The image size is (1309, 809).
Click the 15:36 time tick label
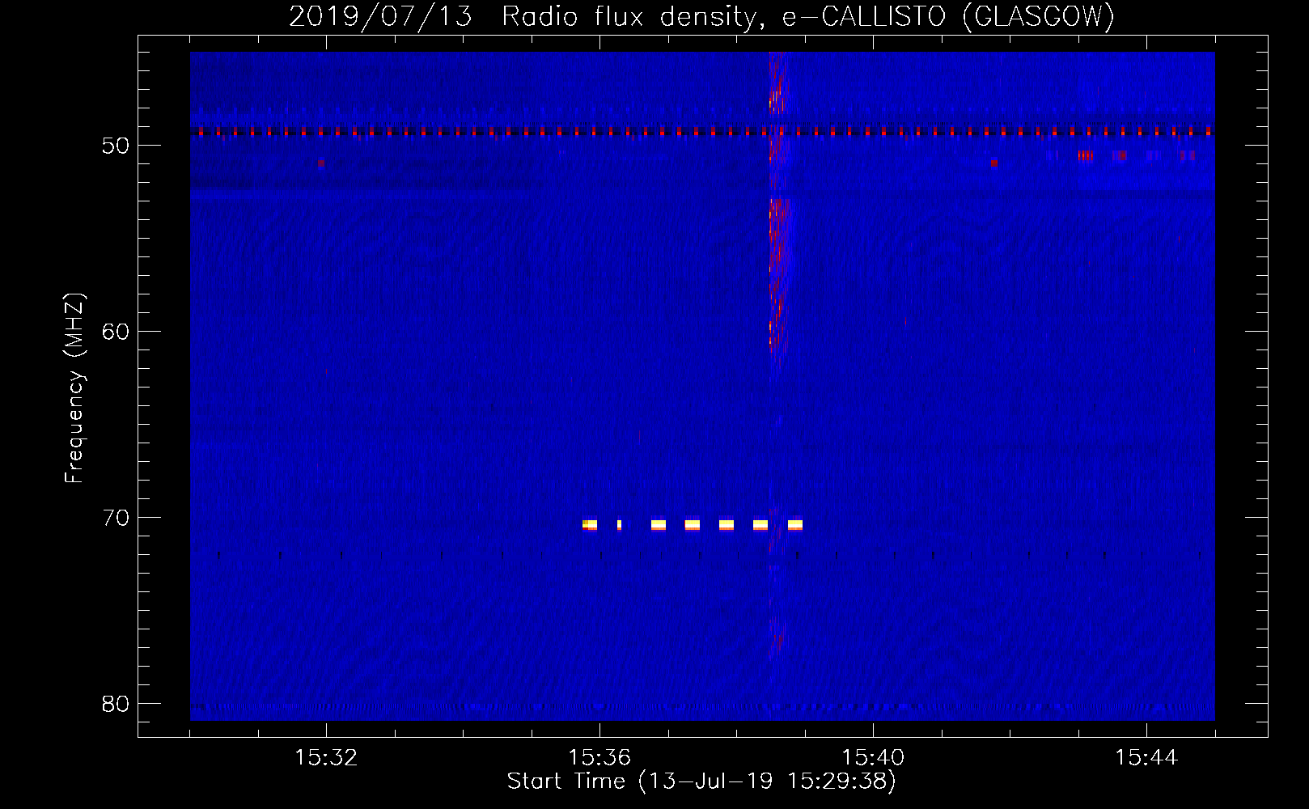pyautogui.click(x=599, y=758)
